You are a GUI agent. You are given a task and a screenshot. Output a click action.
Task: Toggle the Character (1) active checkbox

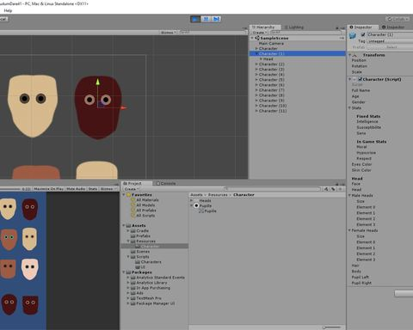tap(363, 34)
